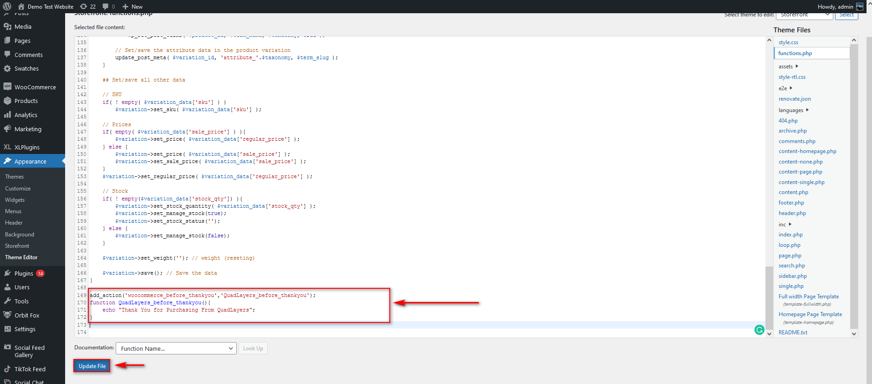The height and width of the screenshot is (384, 872).
Task: Open sidebar.php theme file
Action: point(793,276)
